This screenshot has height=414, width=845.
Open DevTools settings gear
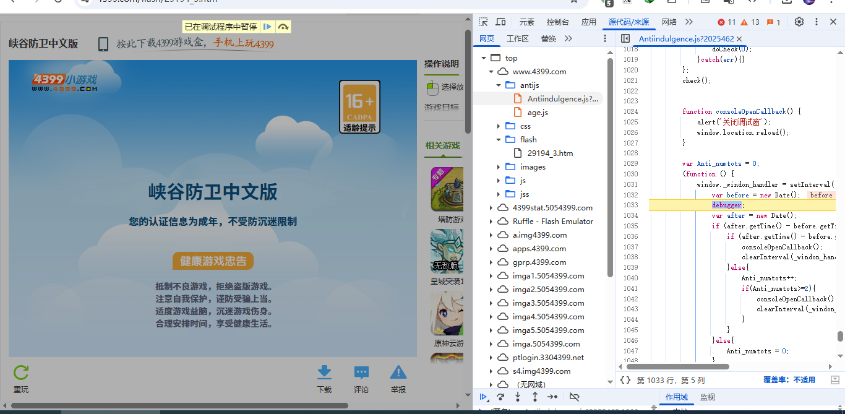[x=799, y=22]
